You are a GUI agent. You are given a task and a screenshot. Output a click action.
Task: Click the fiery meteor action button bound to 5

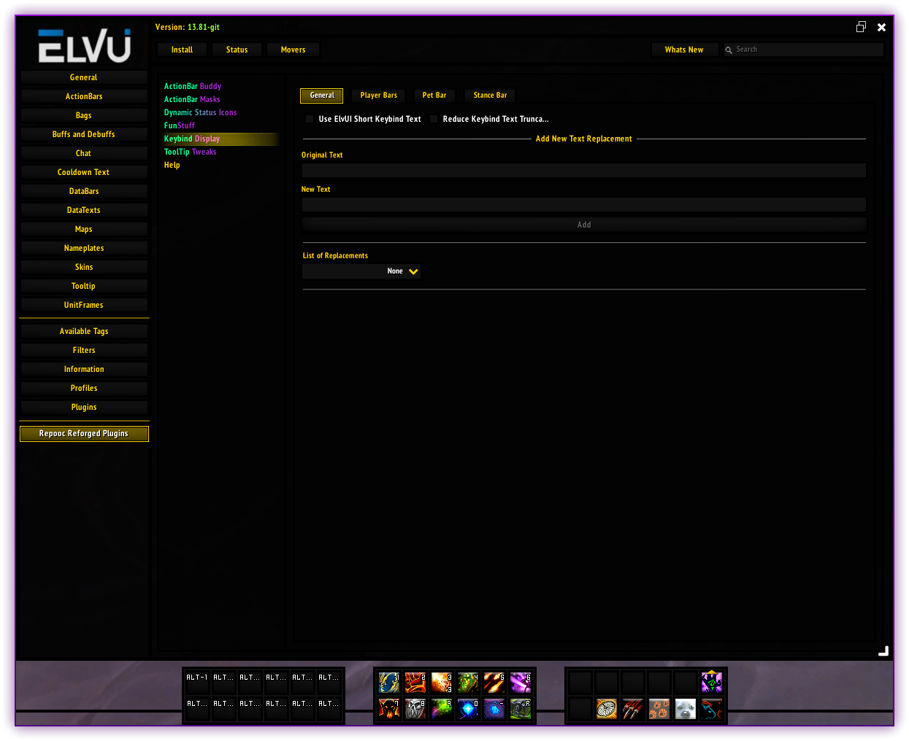pos(494,683)
